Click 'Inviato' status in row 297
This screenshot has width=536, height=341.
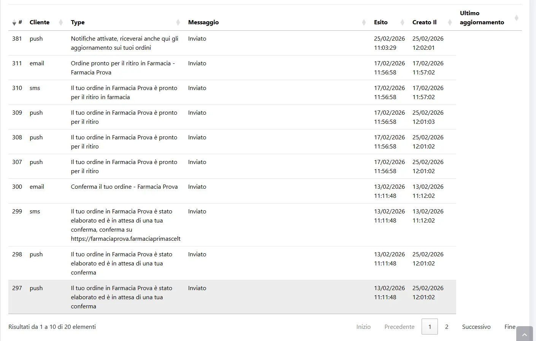click(x=197, y=288)
